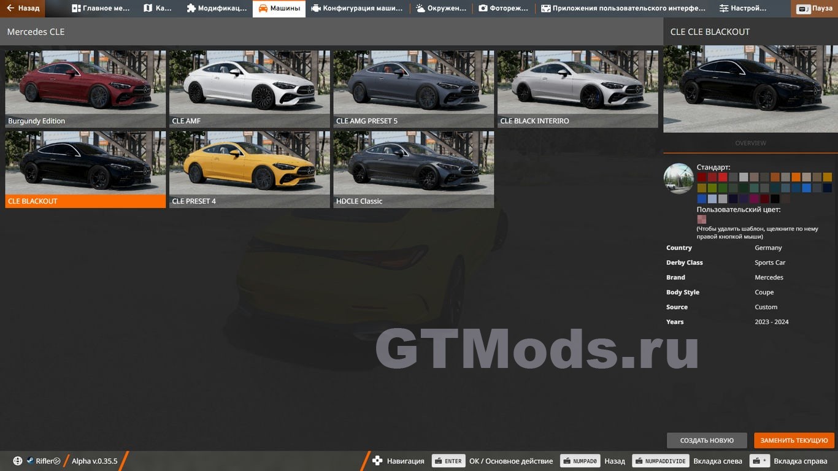The image size is (838, 471).
Task: Click the Пауза button
Action: coord(815,9)
